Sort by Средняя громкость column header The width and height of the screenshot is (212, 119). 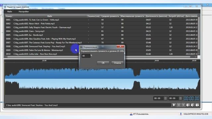point(110,16)
